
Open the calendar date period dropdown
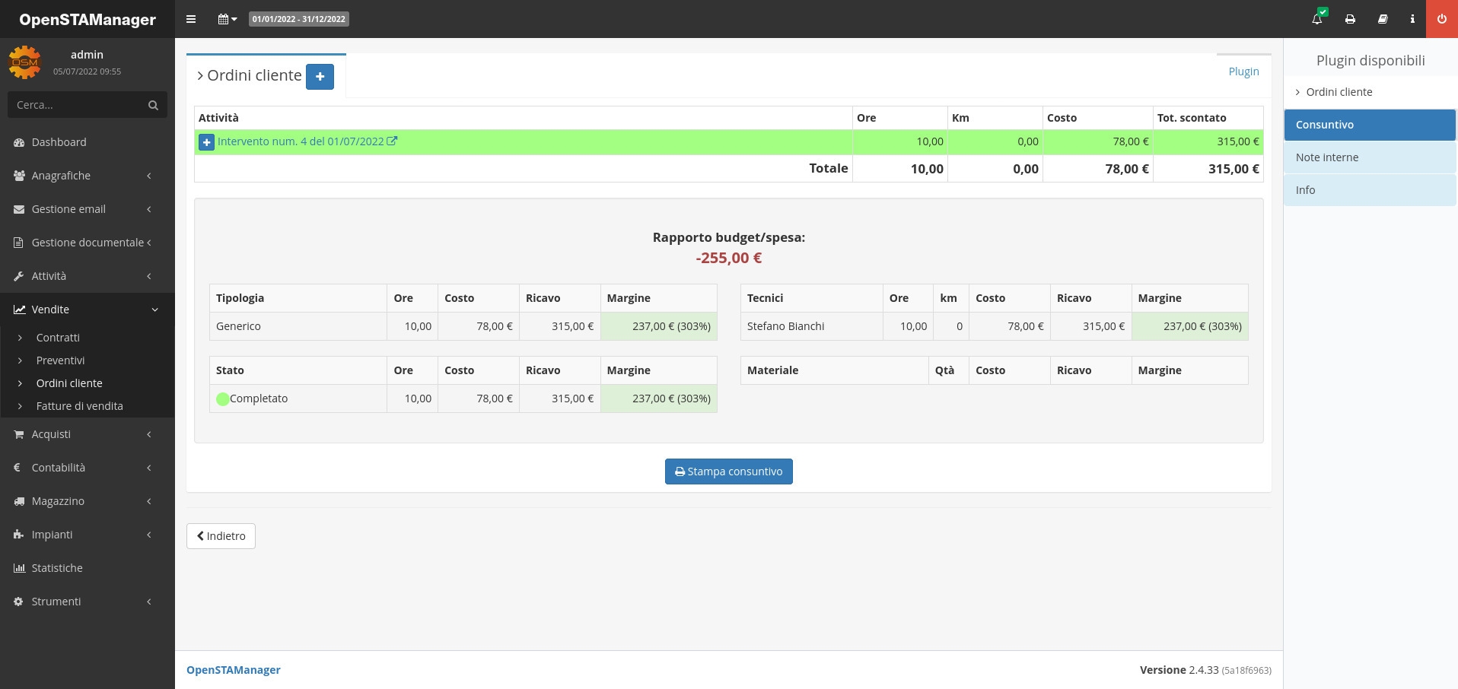(227, 19)
